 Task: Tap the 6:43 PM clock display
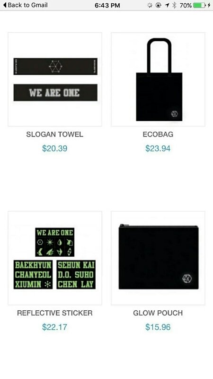107,5
